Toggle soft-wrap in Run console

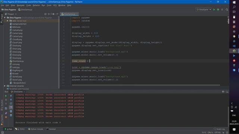(11, 103)
